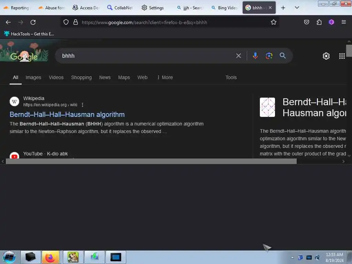Viewport: 352px width, 264px height.
Task: Start voice search with microphone
Action: (255, 56)
